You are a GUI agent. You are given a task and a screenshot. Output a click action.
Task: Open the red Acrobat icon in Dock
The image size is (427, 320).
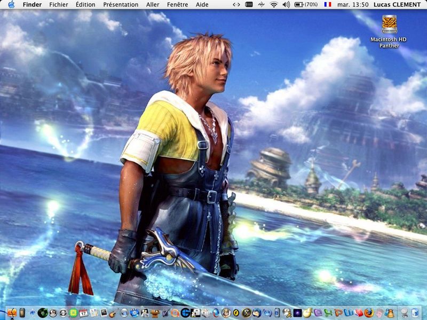pos(359,313)
